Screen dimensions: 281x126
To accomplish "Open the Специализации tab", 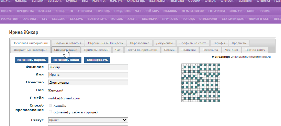I will coord(66,50).
